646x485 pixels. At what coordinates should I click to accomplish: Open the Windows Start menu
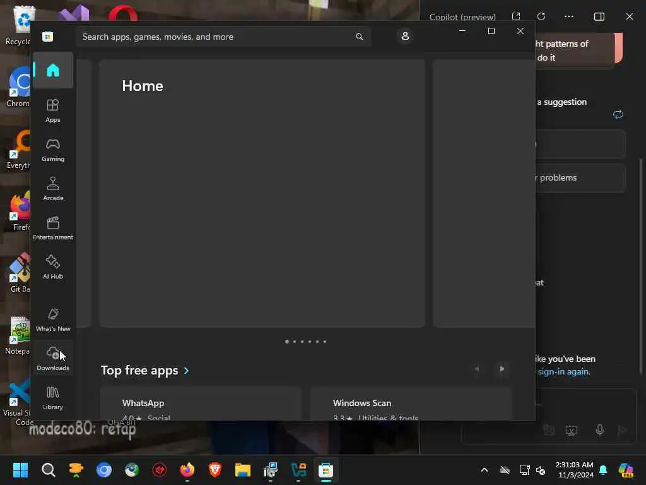(20, 470)
